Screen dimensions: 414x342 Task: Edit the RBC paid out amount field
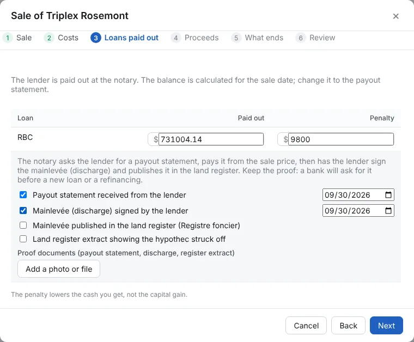[x=211, y=139]
